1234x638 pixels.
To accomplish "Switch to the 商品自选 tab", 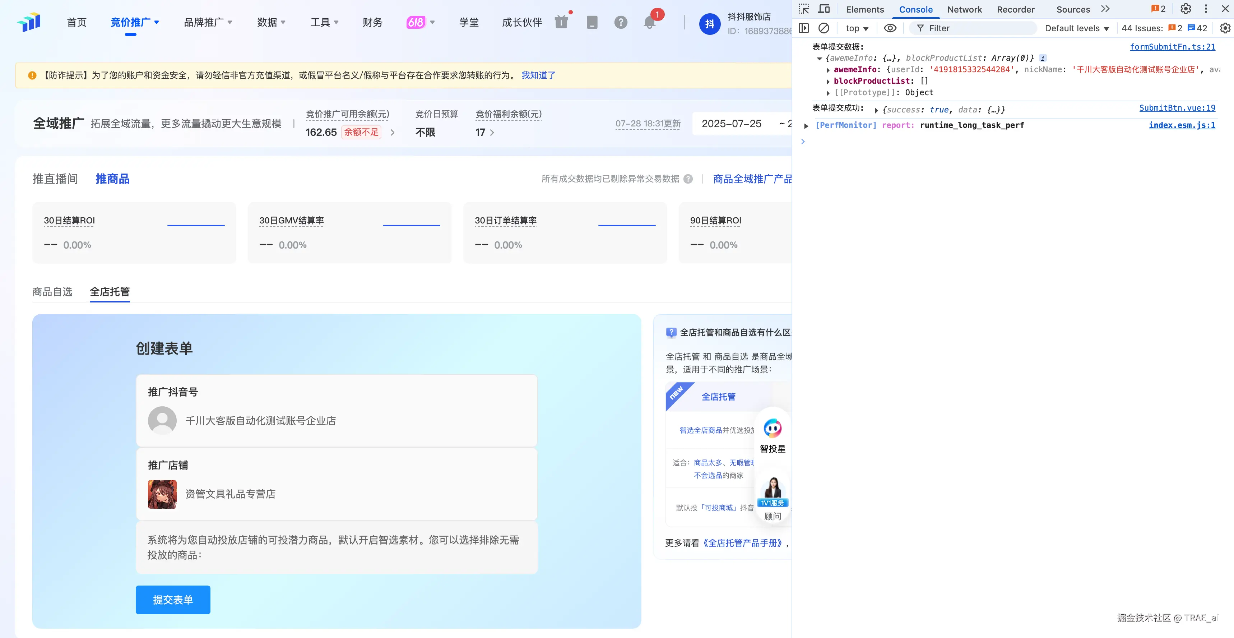I will [x=52, y=291].
